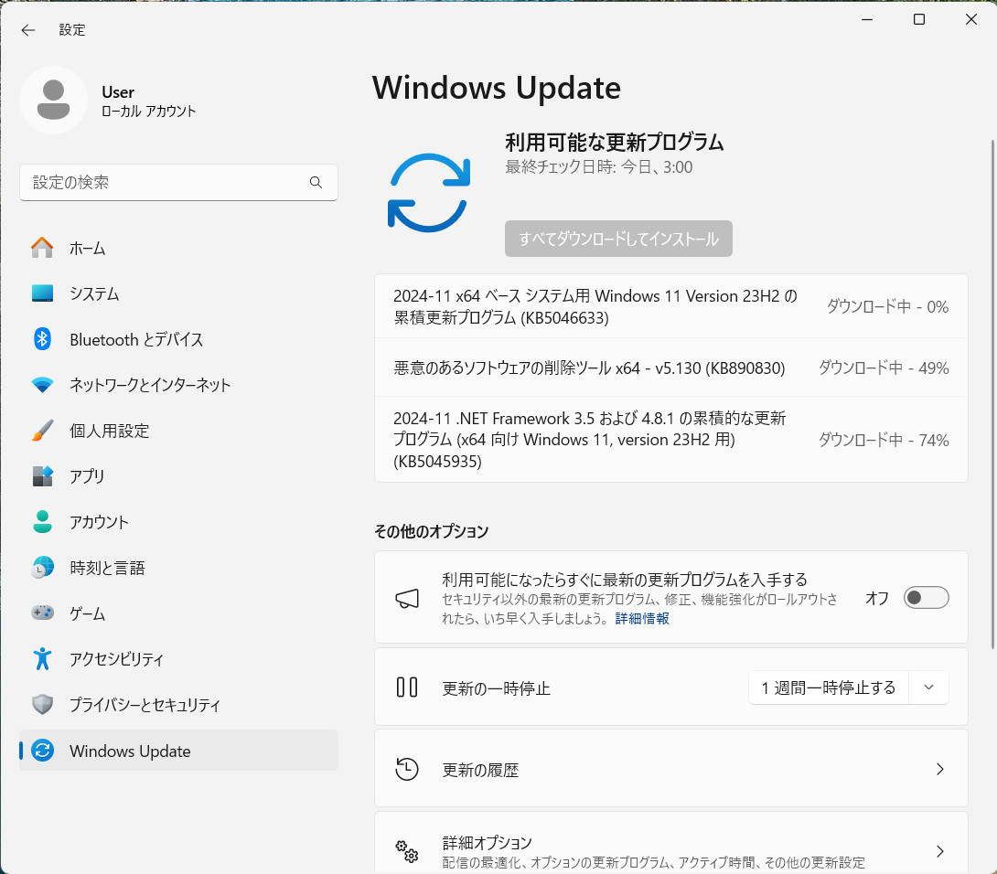Click the 時刻と言語 globe clock icon

(x=43, y=568)
